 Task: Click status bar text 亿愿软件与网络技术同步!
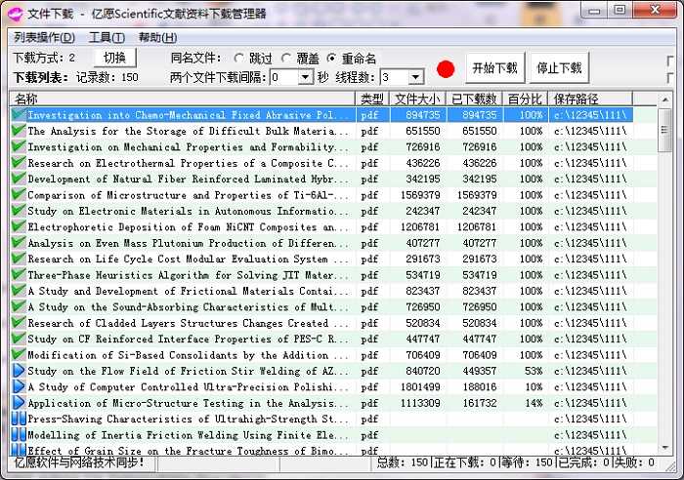[78, 462]
